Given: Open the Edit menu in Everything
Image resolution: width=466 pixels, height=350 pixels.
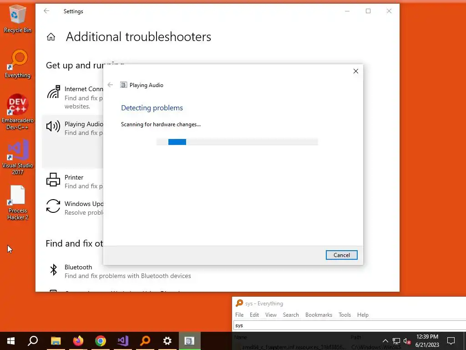Looking at the screenshot, I should pos(254,314).
